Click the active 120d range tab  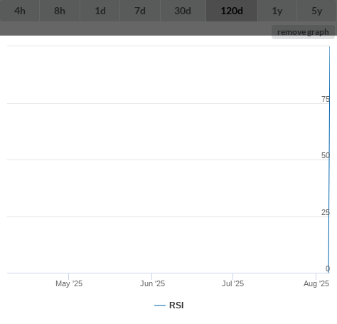232,11
